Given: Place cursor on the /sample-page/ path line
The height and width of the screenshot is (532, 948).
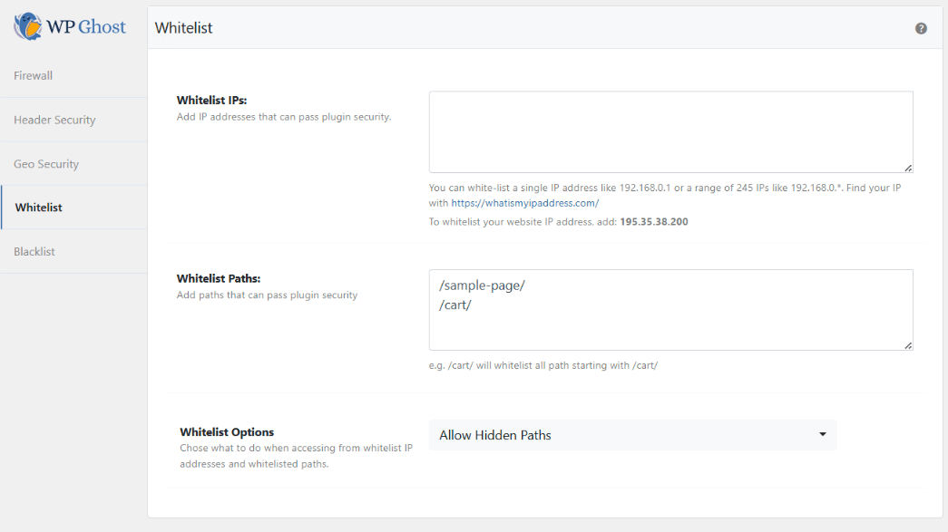Looking at the screenshot, I should (482, 285).
